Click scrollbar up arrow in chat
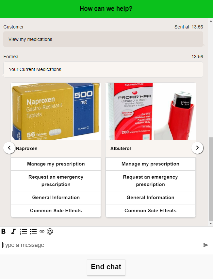 pos(211,21)
